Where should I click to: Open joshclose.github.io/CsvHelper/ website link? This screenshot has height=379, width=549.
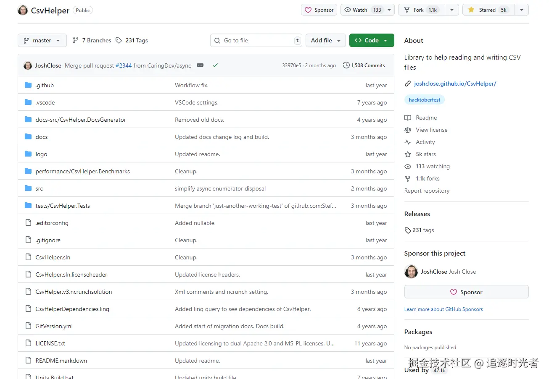click(455, 84)
